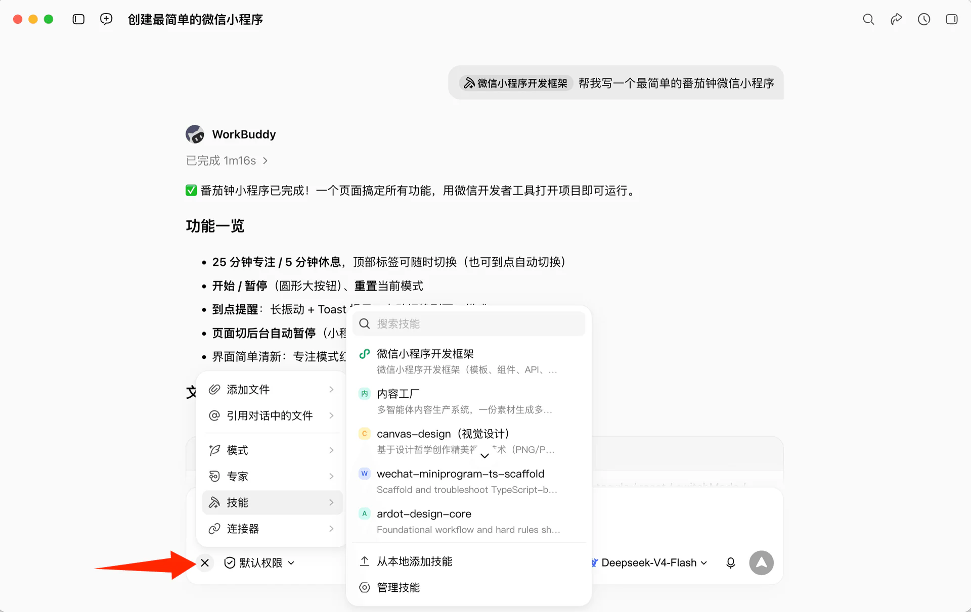Click the chevron right of 专家
Screen dimensions: 971x612
[331, 476]
